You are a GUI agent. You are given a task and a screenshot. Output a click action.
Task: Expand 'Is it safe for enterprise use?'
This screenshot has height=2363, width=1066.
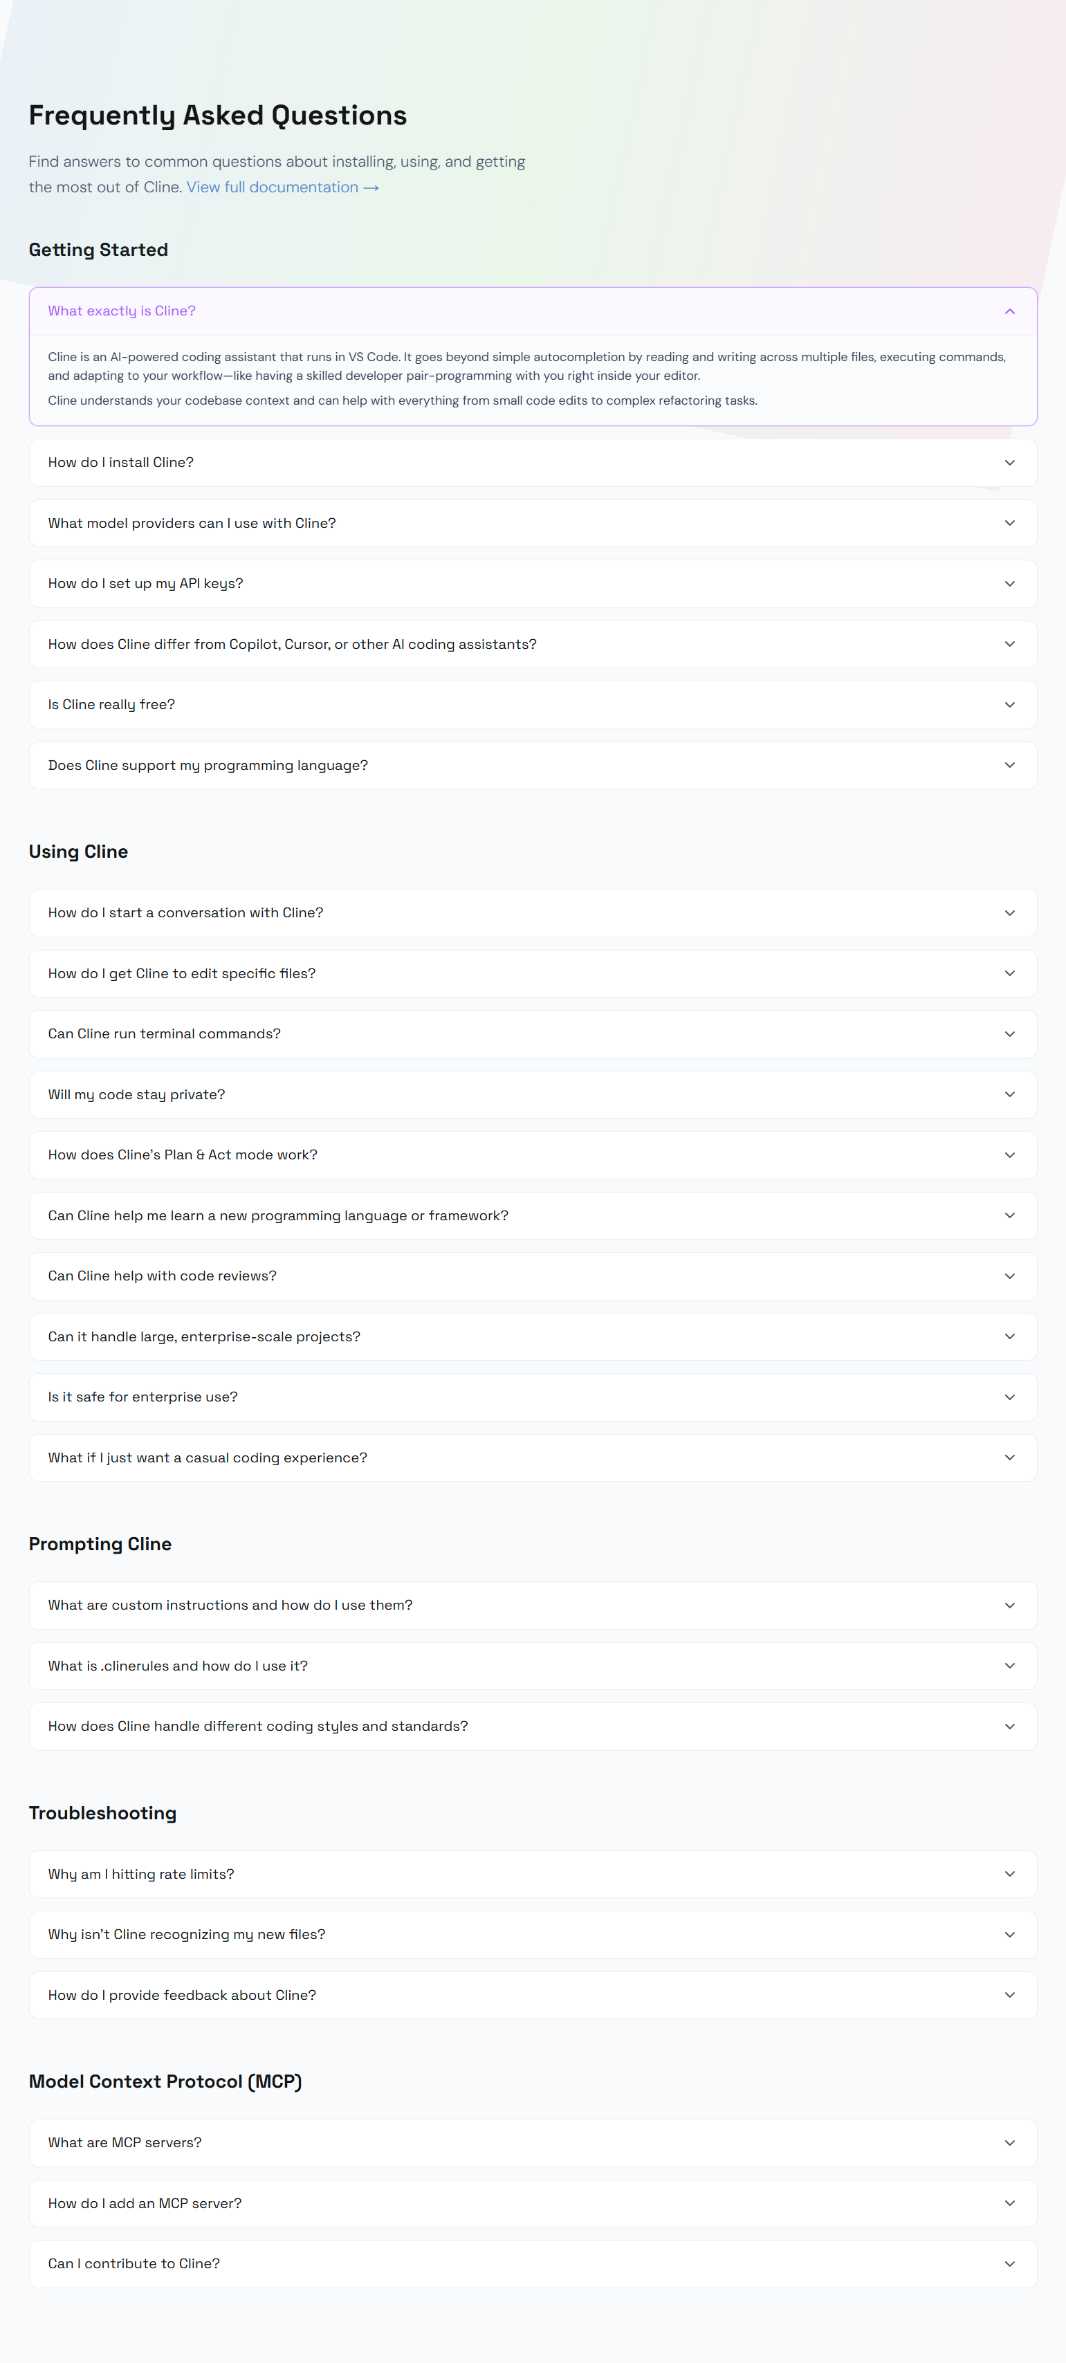click(x=143, y=1397)
